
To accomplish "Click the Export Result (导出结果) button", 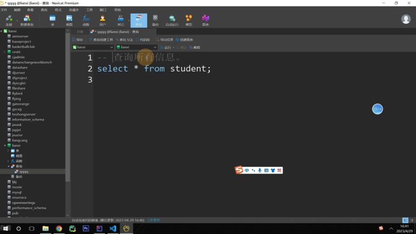I will (165, 39).
